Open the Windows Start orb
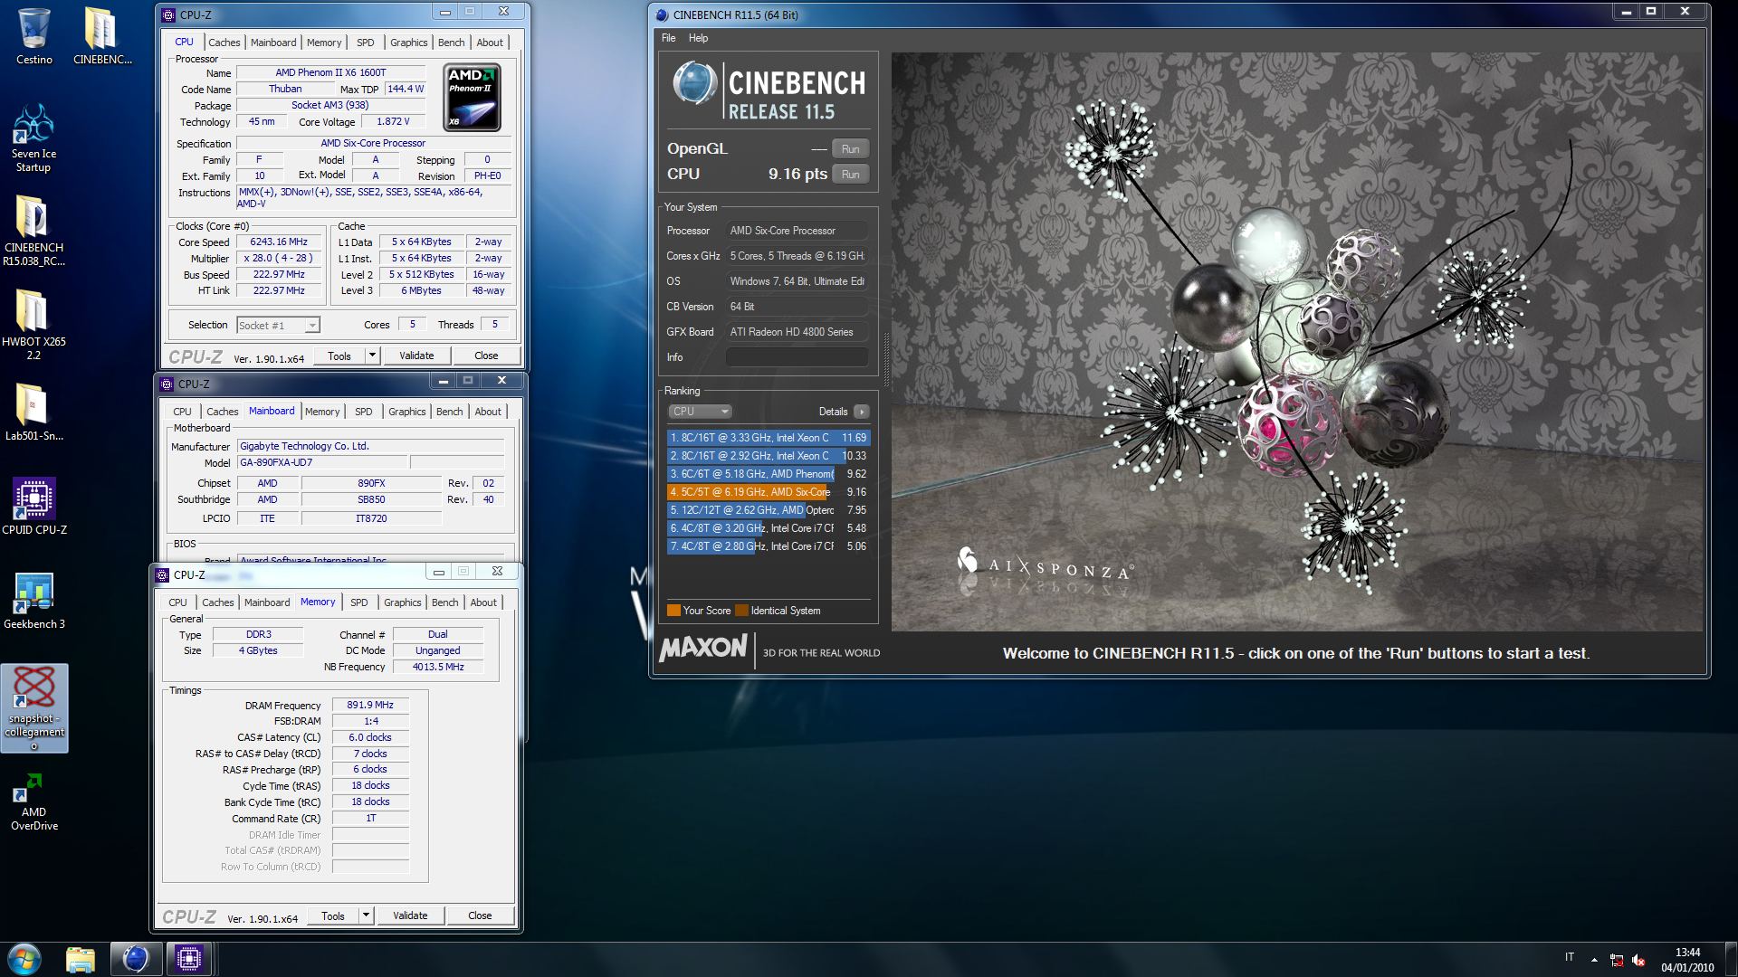 pyautogui.click(x=24, y=959)
